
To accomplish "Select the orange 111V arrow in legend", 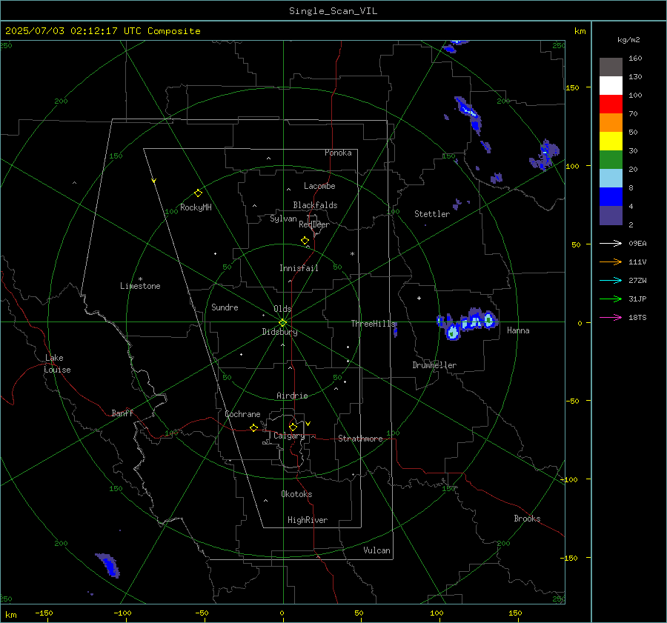I will pyautogui.click(x=611, y=262).
